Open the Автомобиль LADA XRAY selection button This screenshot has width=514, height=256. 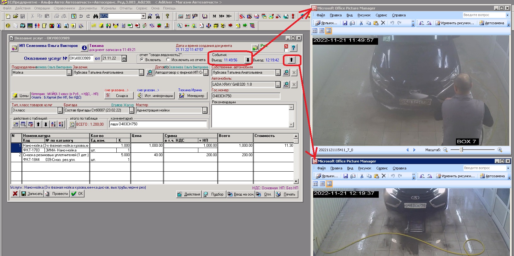pyautogui.click(x=278, y=84)
